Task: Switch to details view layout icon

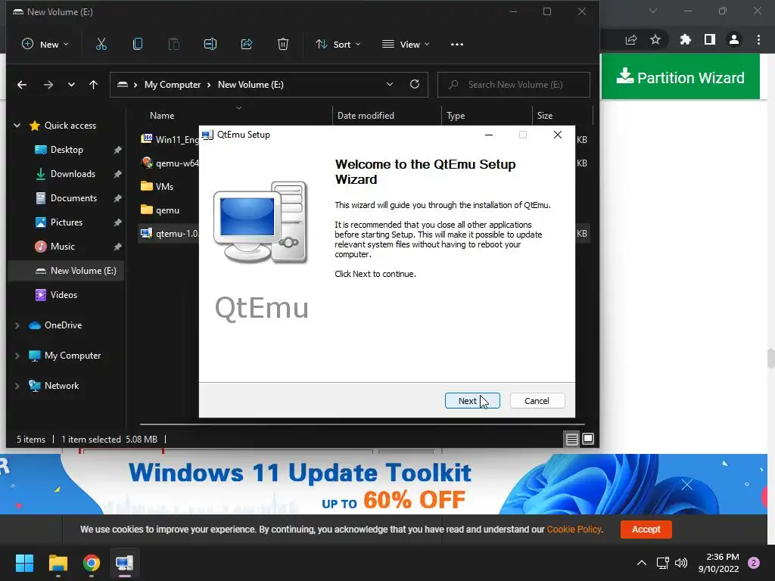Action: [x=571, y=440]
